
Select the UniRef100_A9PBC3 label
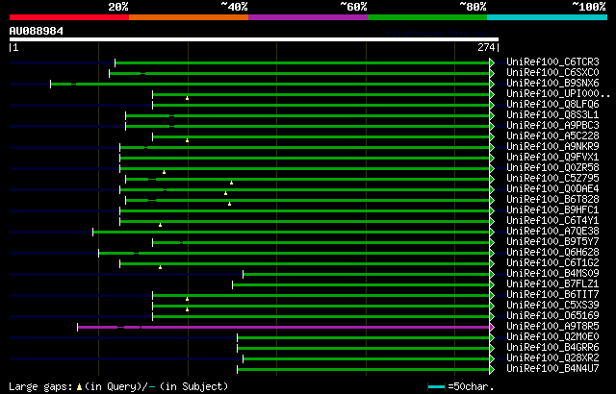(552, 126)
